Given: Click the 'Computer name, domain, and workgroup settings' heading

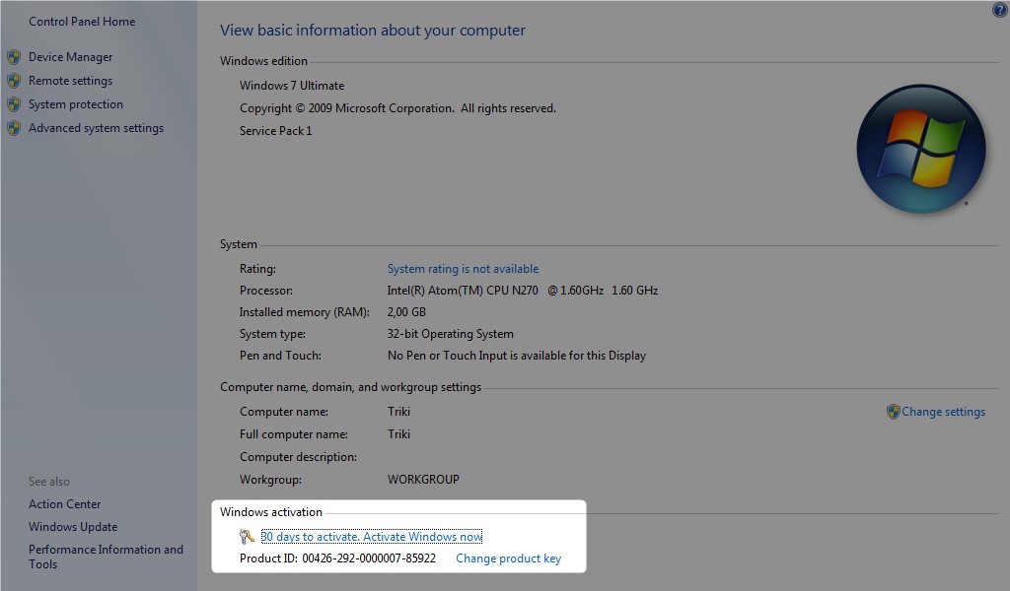Looking at the screenshot, I should point(350,387).
